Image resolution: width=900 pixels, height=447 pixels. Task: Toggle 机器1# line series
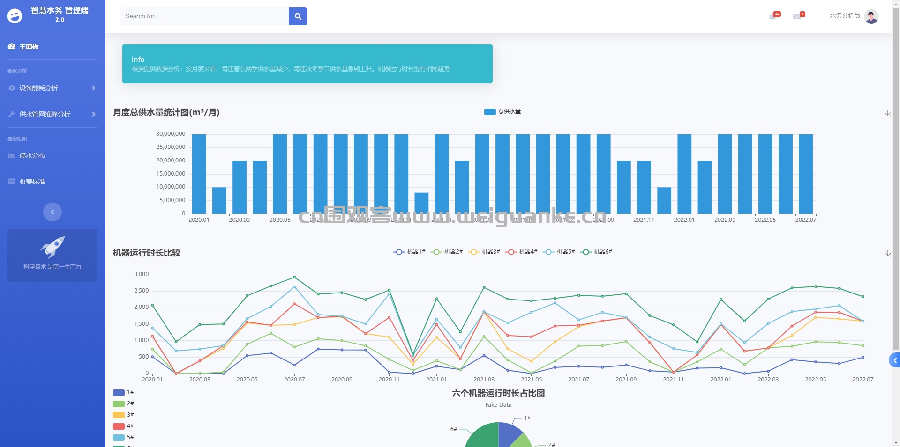point(409,252)
